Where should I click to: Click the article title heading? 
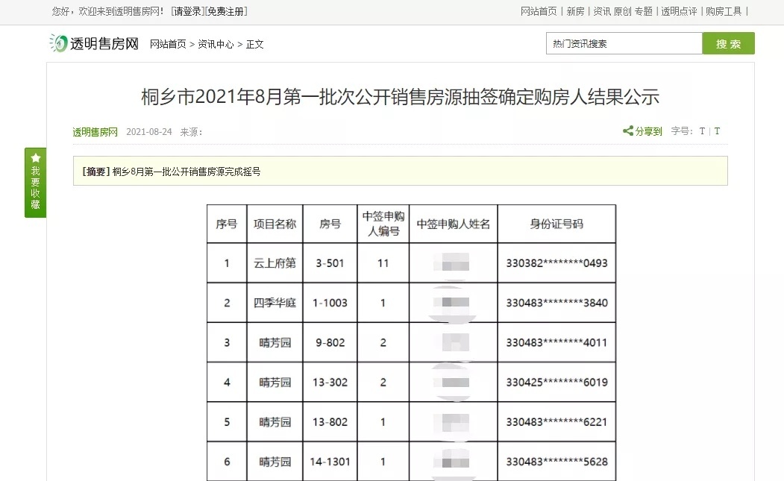(x=400, y=98)
